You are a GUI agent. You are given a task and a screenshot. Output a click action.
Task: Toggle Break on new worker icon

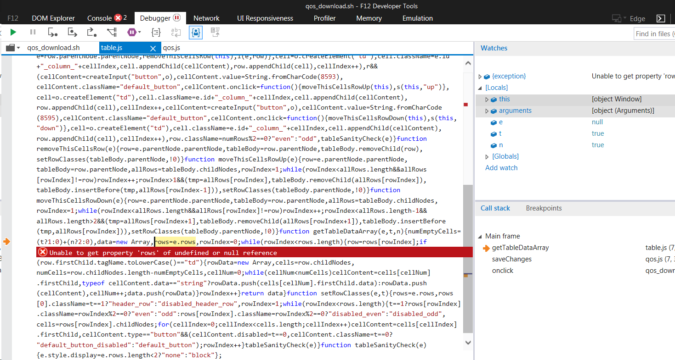112,32
